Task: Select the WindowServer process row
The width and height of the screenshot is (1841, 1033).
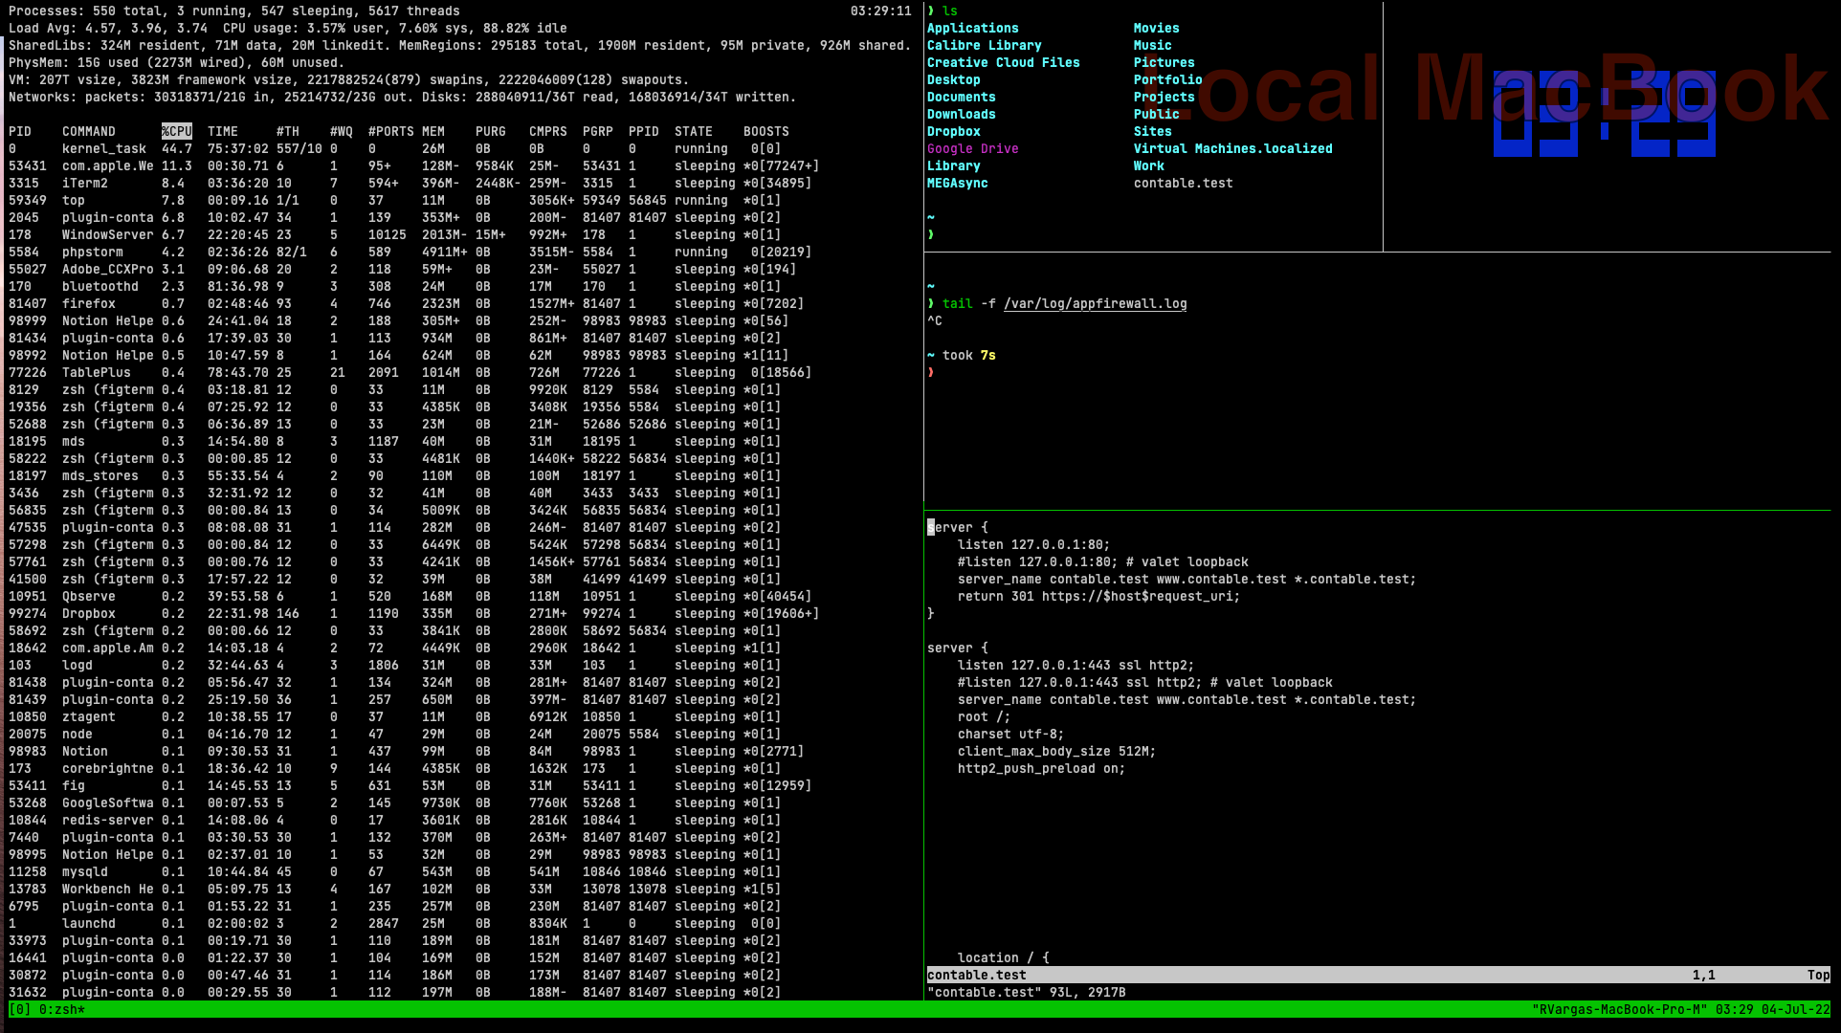Action: pos(395,234)
